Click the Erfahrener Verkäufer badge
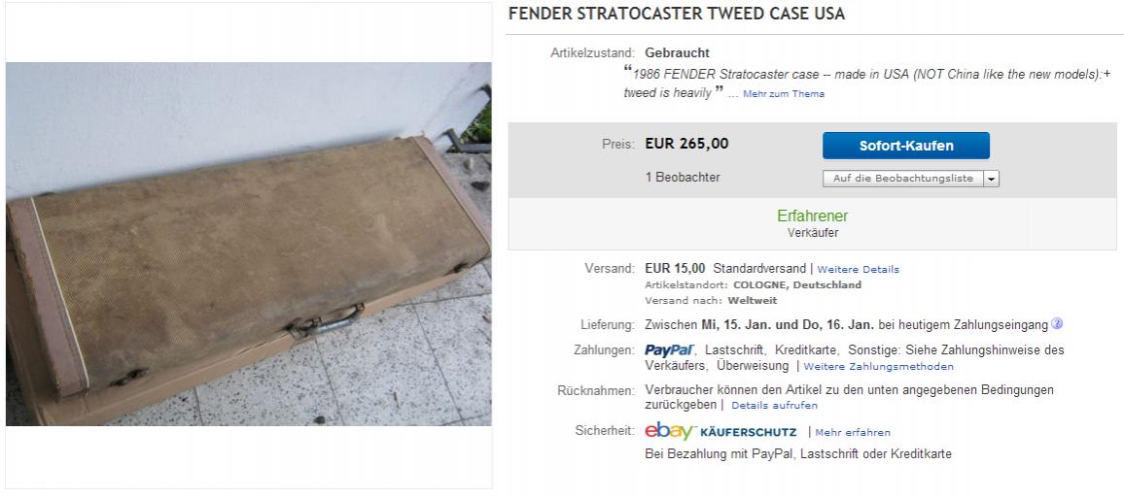The width and height of the screenshot is (1124, 498). coord(812,223)
